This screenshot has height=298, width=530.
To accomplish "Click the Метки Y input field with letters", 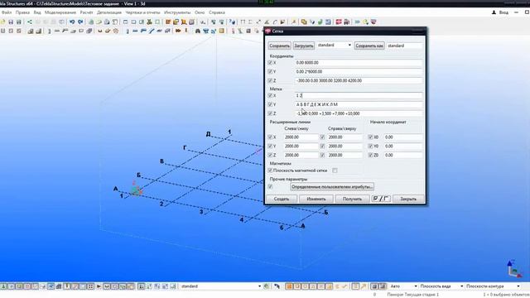I will pos(359,104).
